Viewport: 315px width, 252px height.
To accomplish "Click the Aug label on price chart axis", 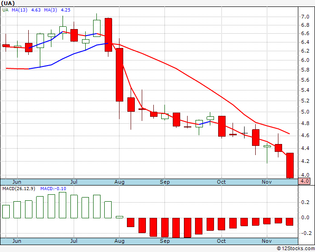I will click(x=120, y=182).
